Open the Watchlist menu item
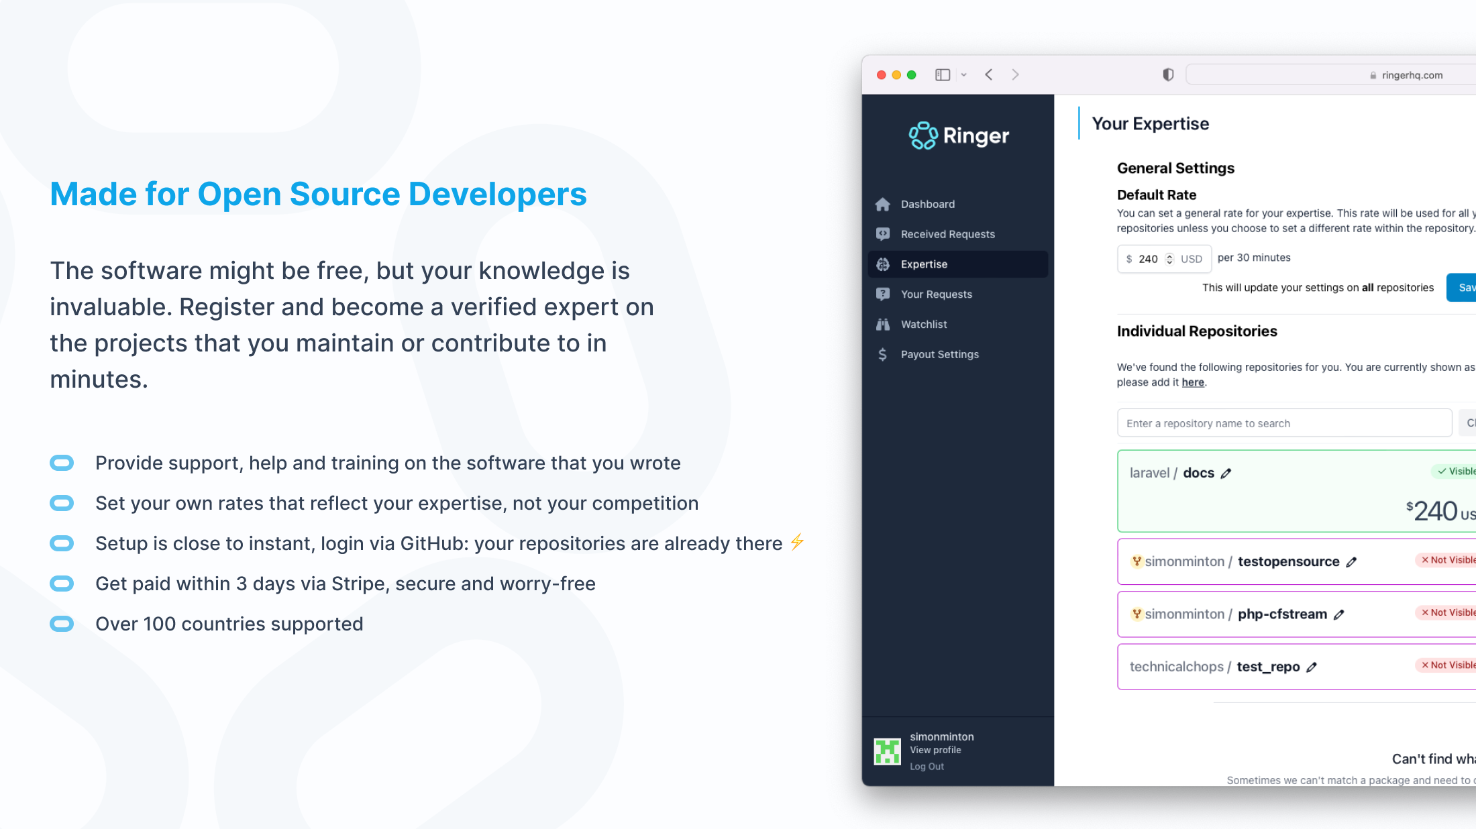This screenshot has width=1476, height=829. click(x=957, y=324)
